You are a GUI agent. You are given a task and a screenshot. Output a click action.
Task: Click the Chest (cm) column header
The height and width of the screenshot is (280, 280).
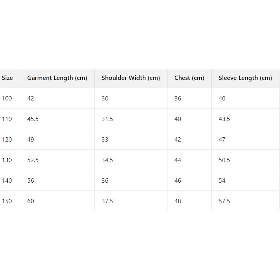coord(189,78)
